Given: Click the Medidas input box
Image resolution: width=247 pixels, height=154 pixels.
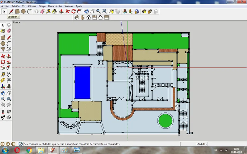Looking at the screenshot, I should click(227, 144).
